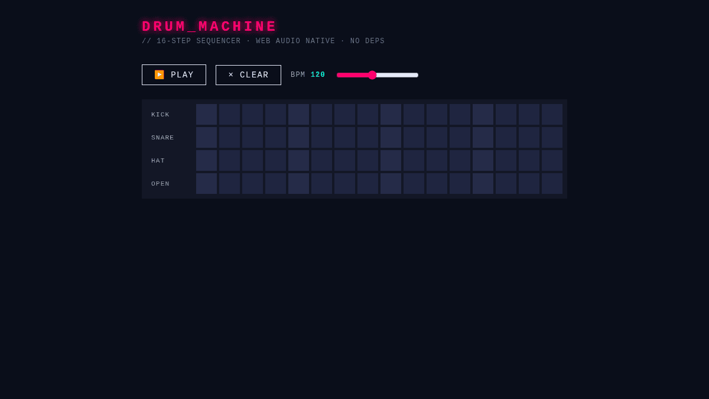Click the SNARE track label
Image resolution: width=709 pixels, height=399 pixels.
tap(162, 138)
